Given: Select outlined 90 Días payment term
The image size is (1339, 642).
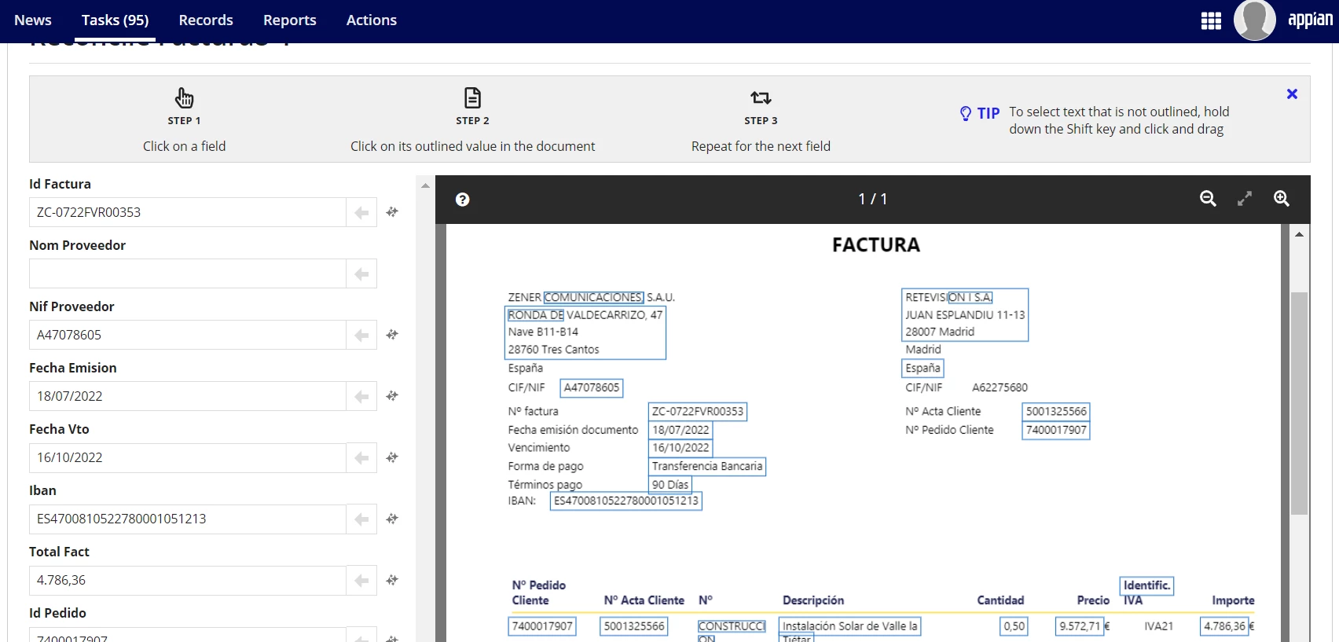Looking at the screenshot, I should tap(670, 485).
